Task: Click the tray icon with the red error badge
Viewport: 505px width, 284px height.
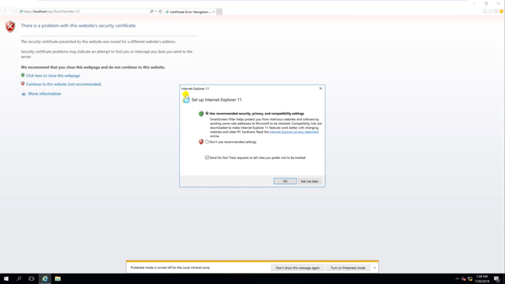Action: coord(464,279)
